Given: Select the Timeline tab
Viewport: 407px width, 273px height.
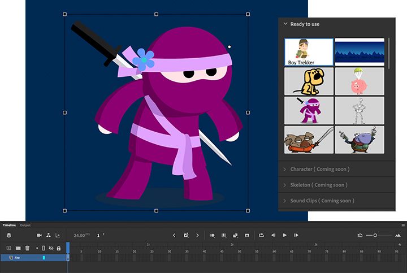Looking at the screenshot, I should (10, 226).
